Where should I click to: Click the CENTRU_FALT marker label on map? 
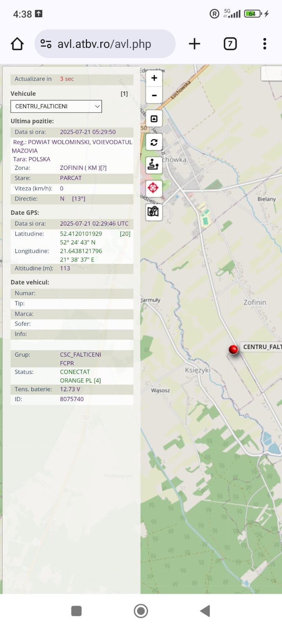coord(261,347)
